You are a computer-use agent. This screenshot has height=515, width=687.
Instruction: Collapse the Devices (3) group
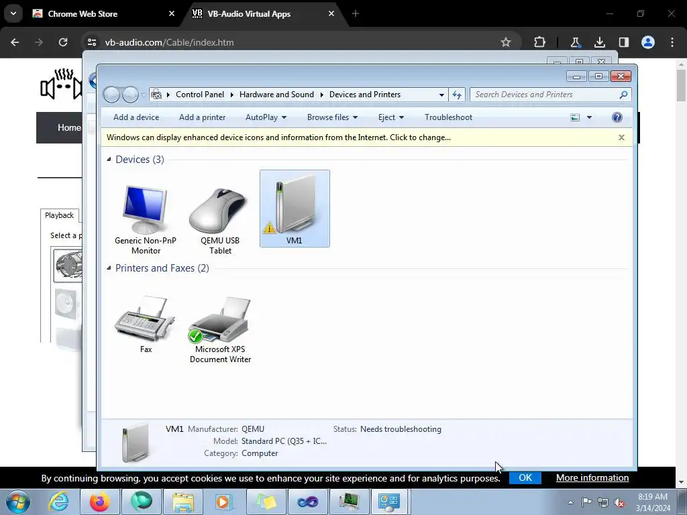(109, 160)
